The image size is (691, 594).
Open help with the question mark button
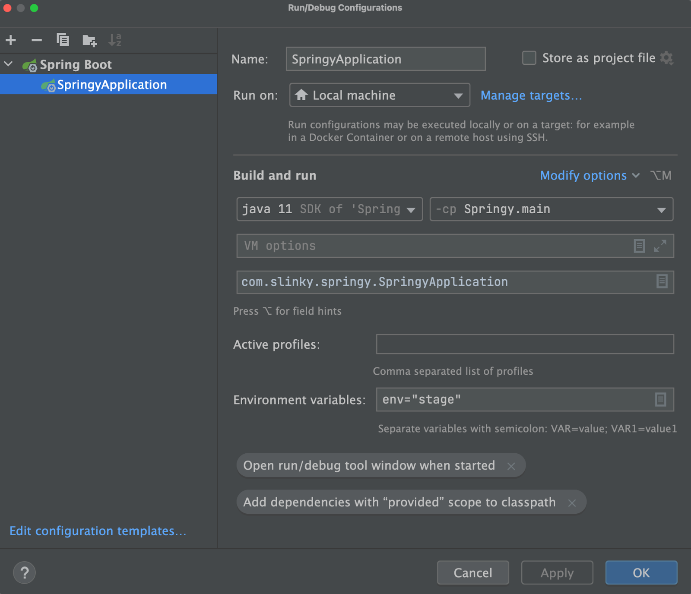coord(24,572)
